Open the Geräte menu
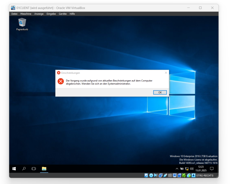232x184 pixels. coord(63,14)
